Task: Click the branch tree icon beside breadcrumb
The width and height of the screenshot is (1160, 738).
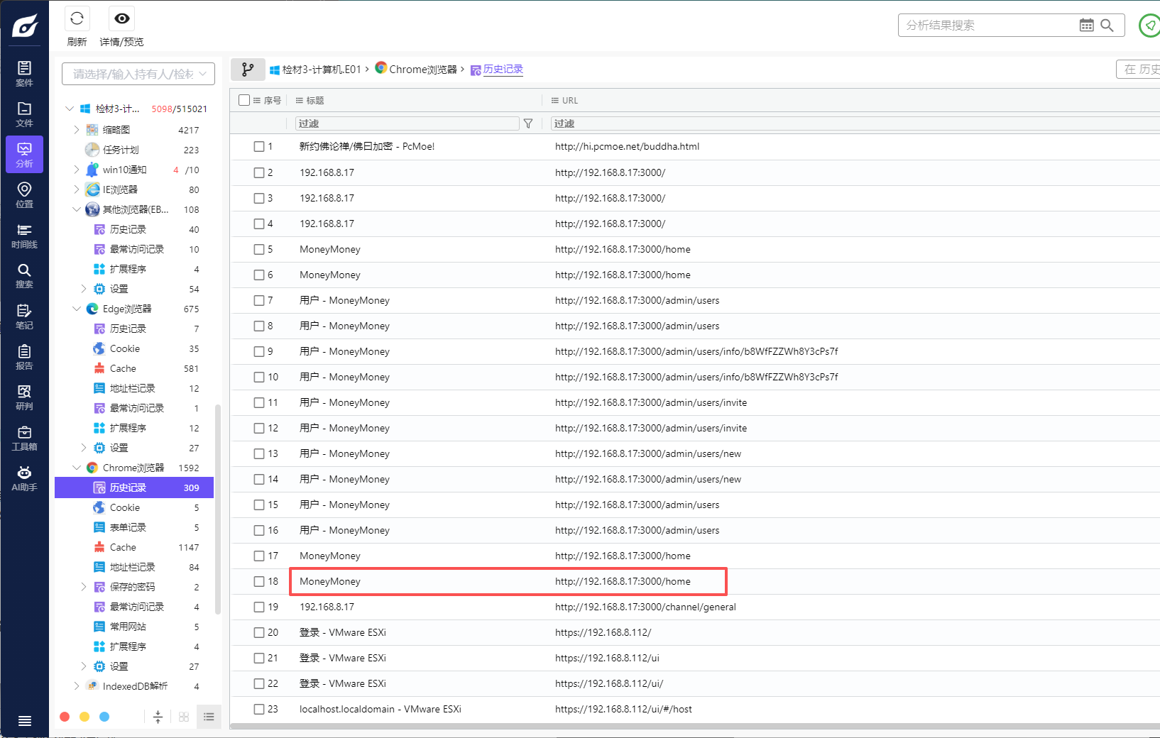Action: [x=248, y=70]
